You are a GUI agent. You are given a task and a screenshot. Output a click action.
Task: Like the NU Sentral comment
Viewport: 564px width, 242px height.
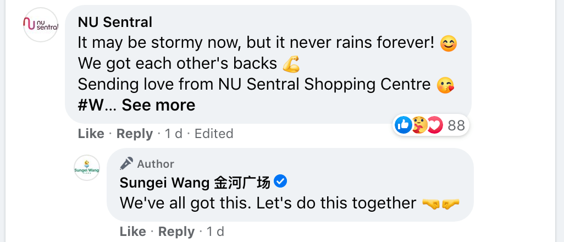coord(91,134)
